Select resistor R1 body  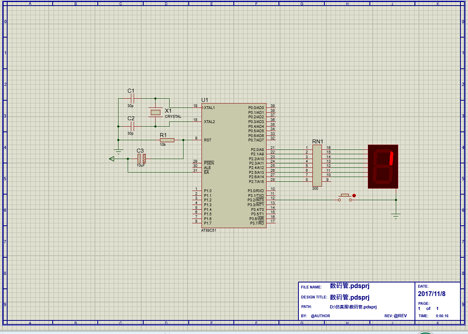tap(167, 140)
